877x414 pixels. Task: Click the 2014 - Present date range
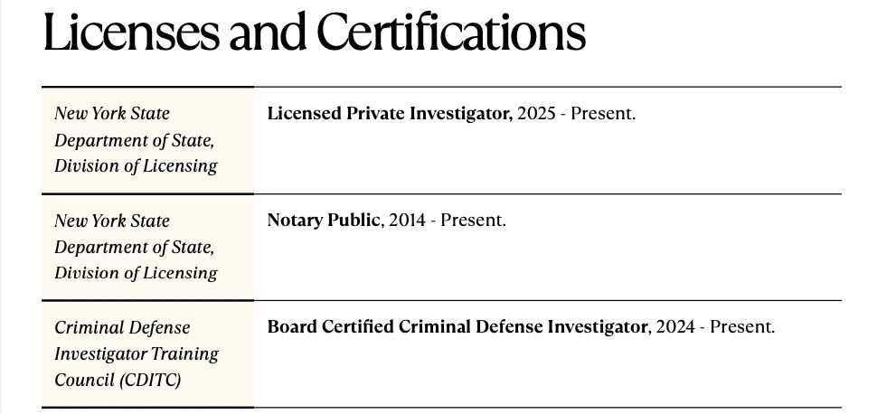(x=447, y=220)
